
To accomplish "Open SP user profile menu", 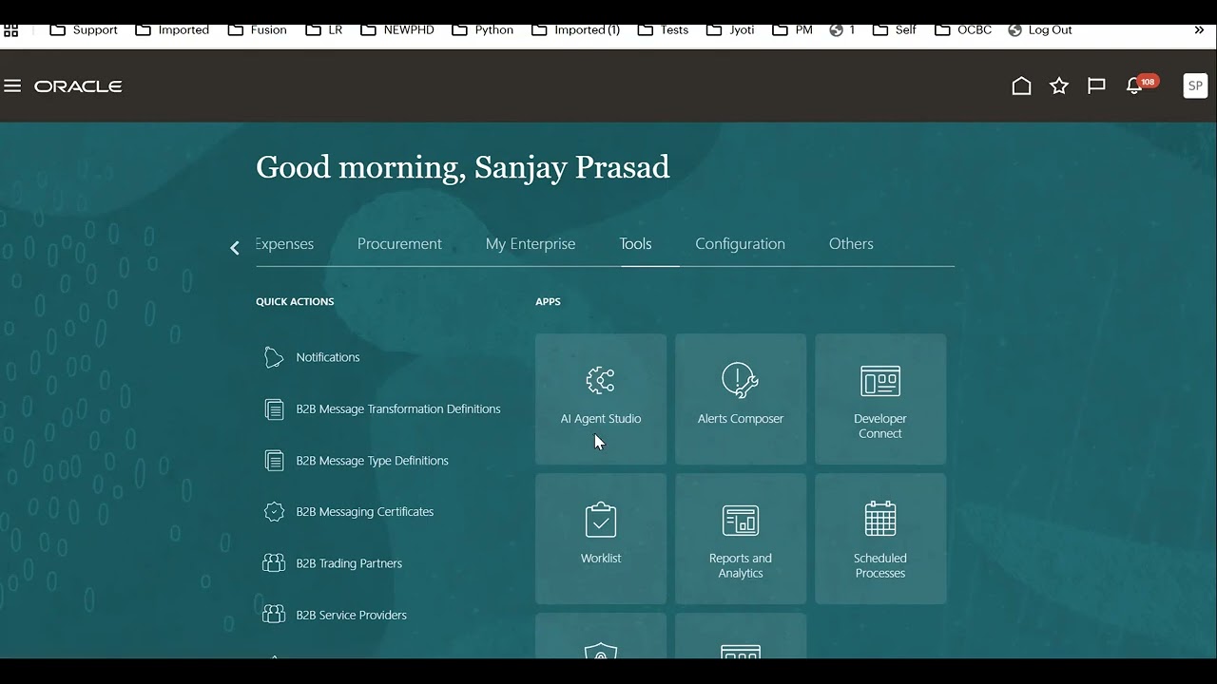I will point(1195,85).
